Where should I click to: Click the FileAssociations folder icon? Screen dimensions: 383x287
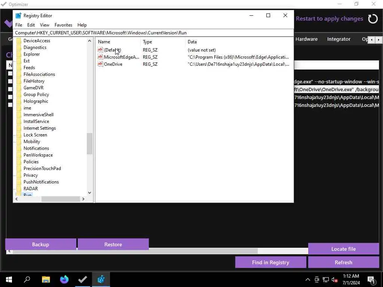(19, 74)
